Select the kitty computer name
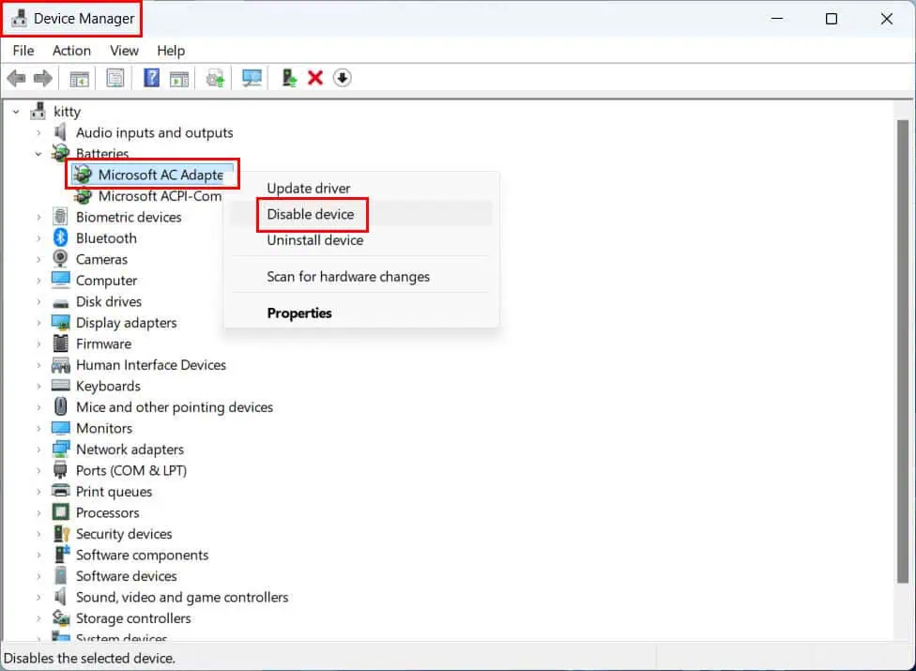 [x=68, y=112]
